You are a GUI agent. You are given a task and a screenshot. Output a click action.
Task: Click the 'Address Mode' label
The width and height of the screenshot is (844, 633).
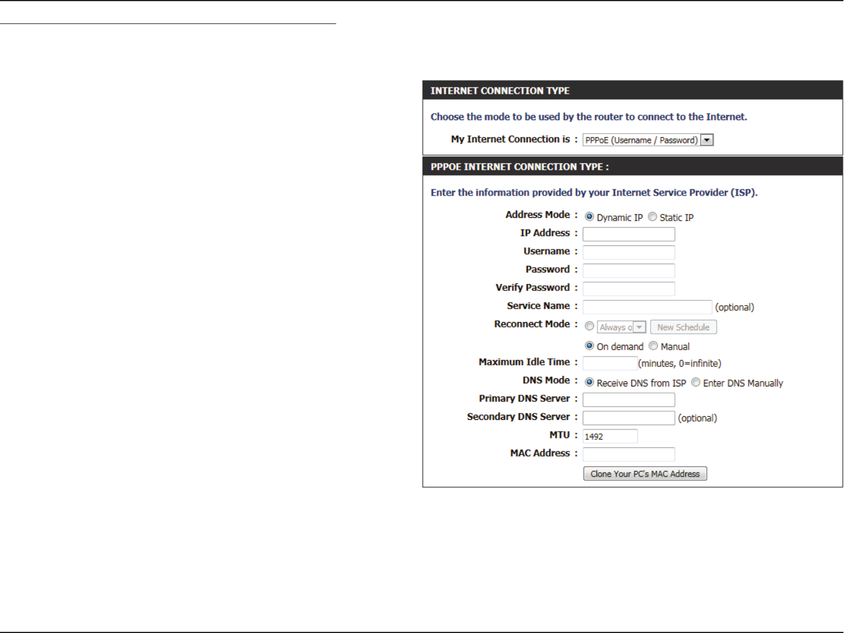point(538,215)
